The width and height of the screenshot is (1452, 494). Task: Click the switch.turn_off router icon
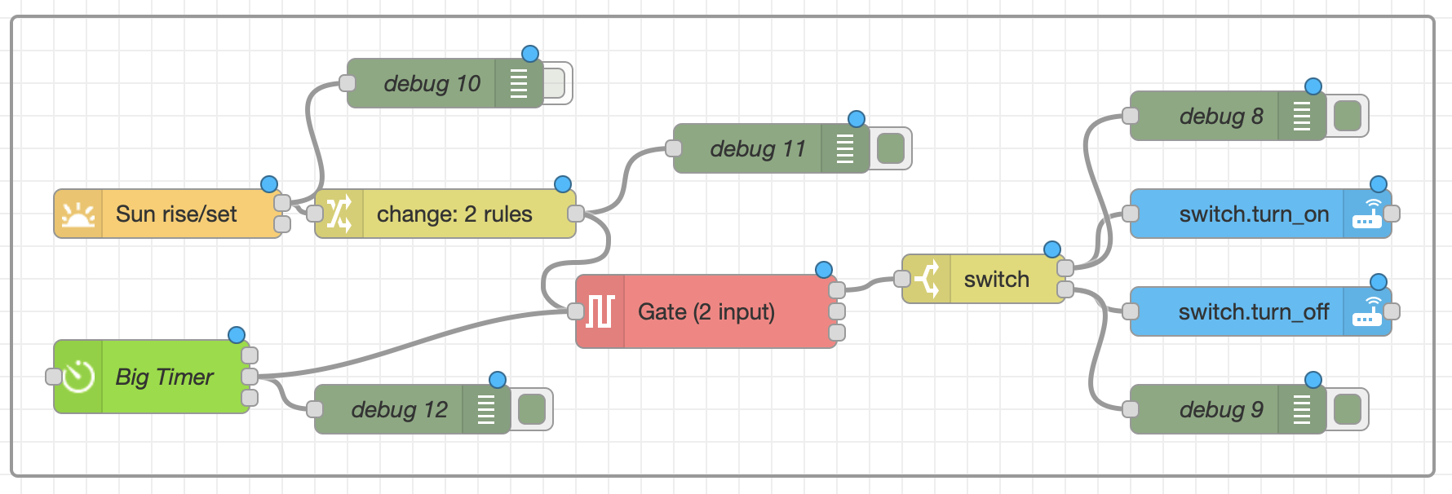pos(1367,311)
